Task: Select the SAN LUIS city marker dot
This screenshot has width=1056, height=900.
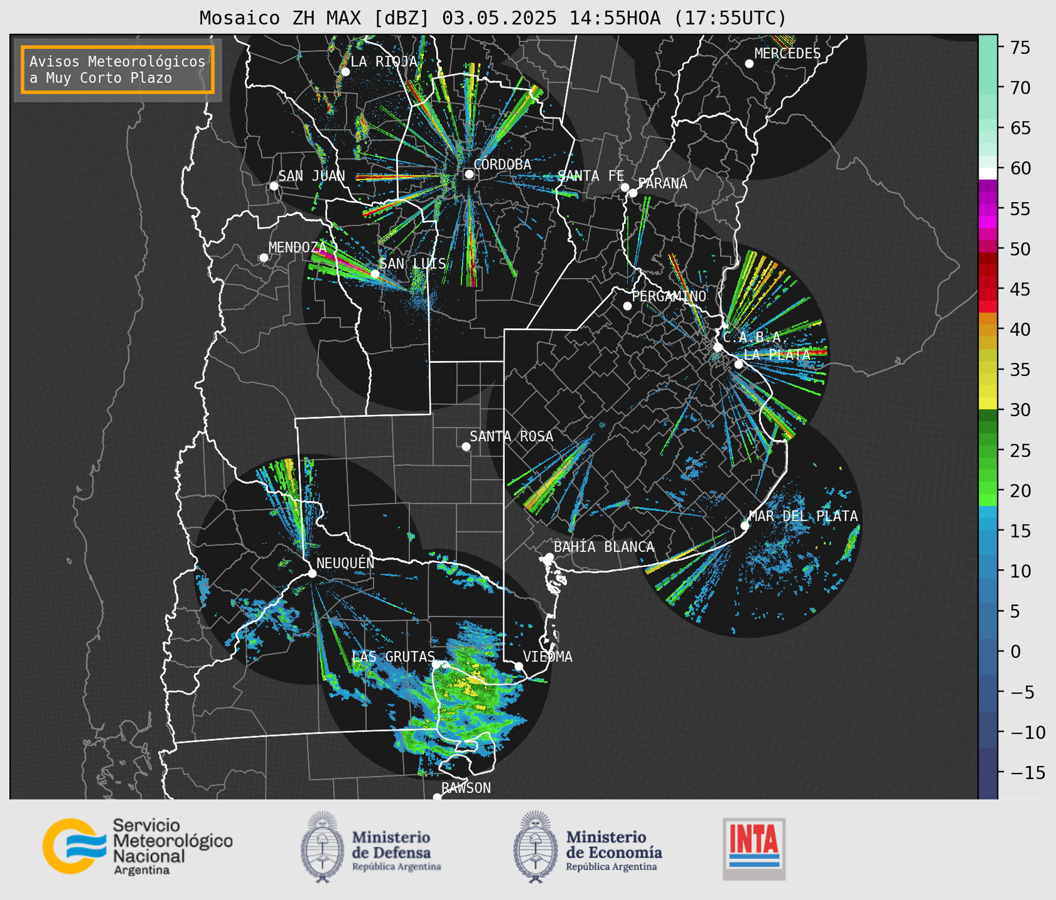Action: tap(374, 274)
